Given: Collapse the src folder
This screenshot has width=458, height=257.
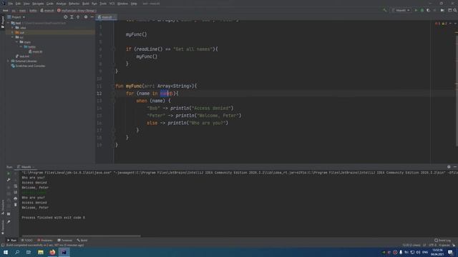Looking at the screenshot, I should pos(12,37).
